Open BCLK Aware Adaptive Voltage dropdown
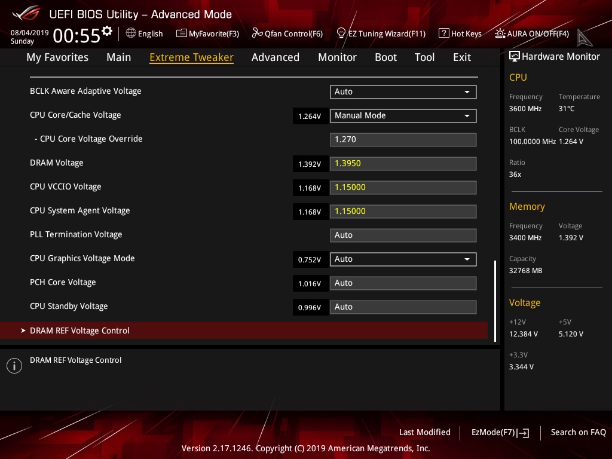Image resolution: width=612 pixels, height=459 pixels. (403, 91)
